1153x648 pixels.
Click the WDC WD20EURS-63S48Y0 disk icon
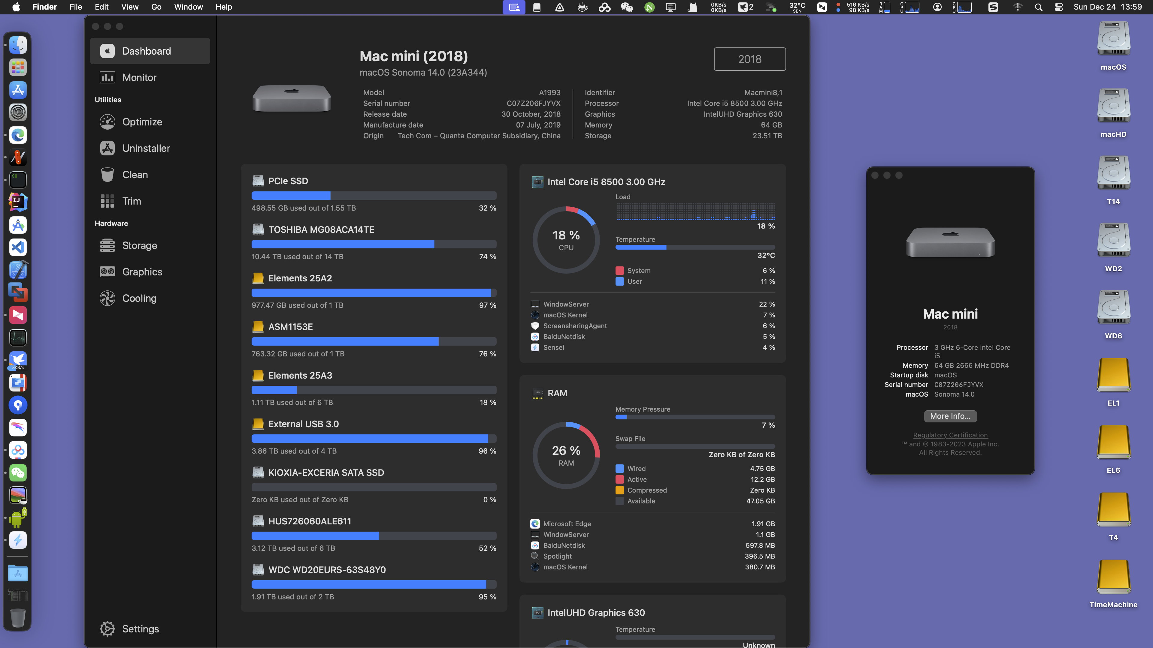click(258, 570)
